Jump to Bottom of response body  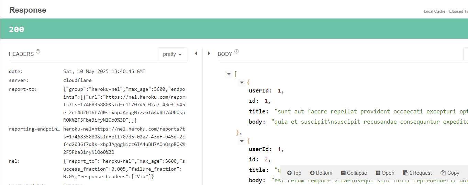[321, 173]
